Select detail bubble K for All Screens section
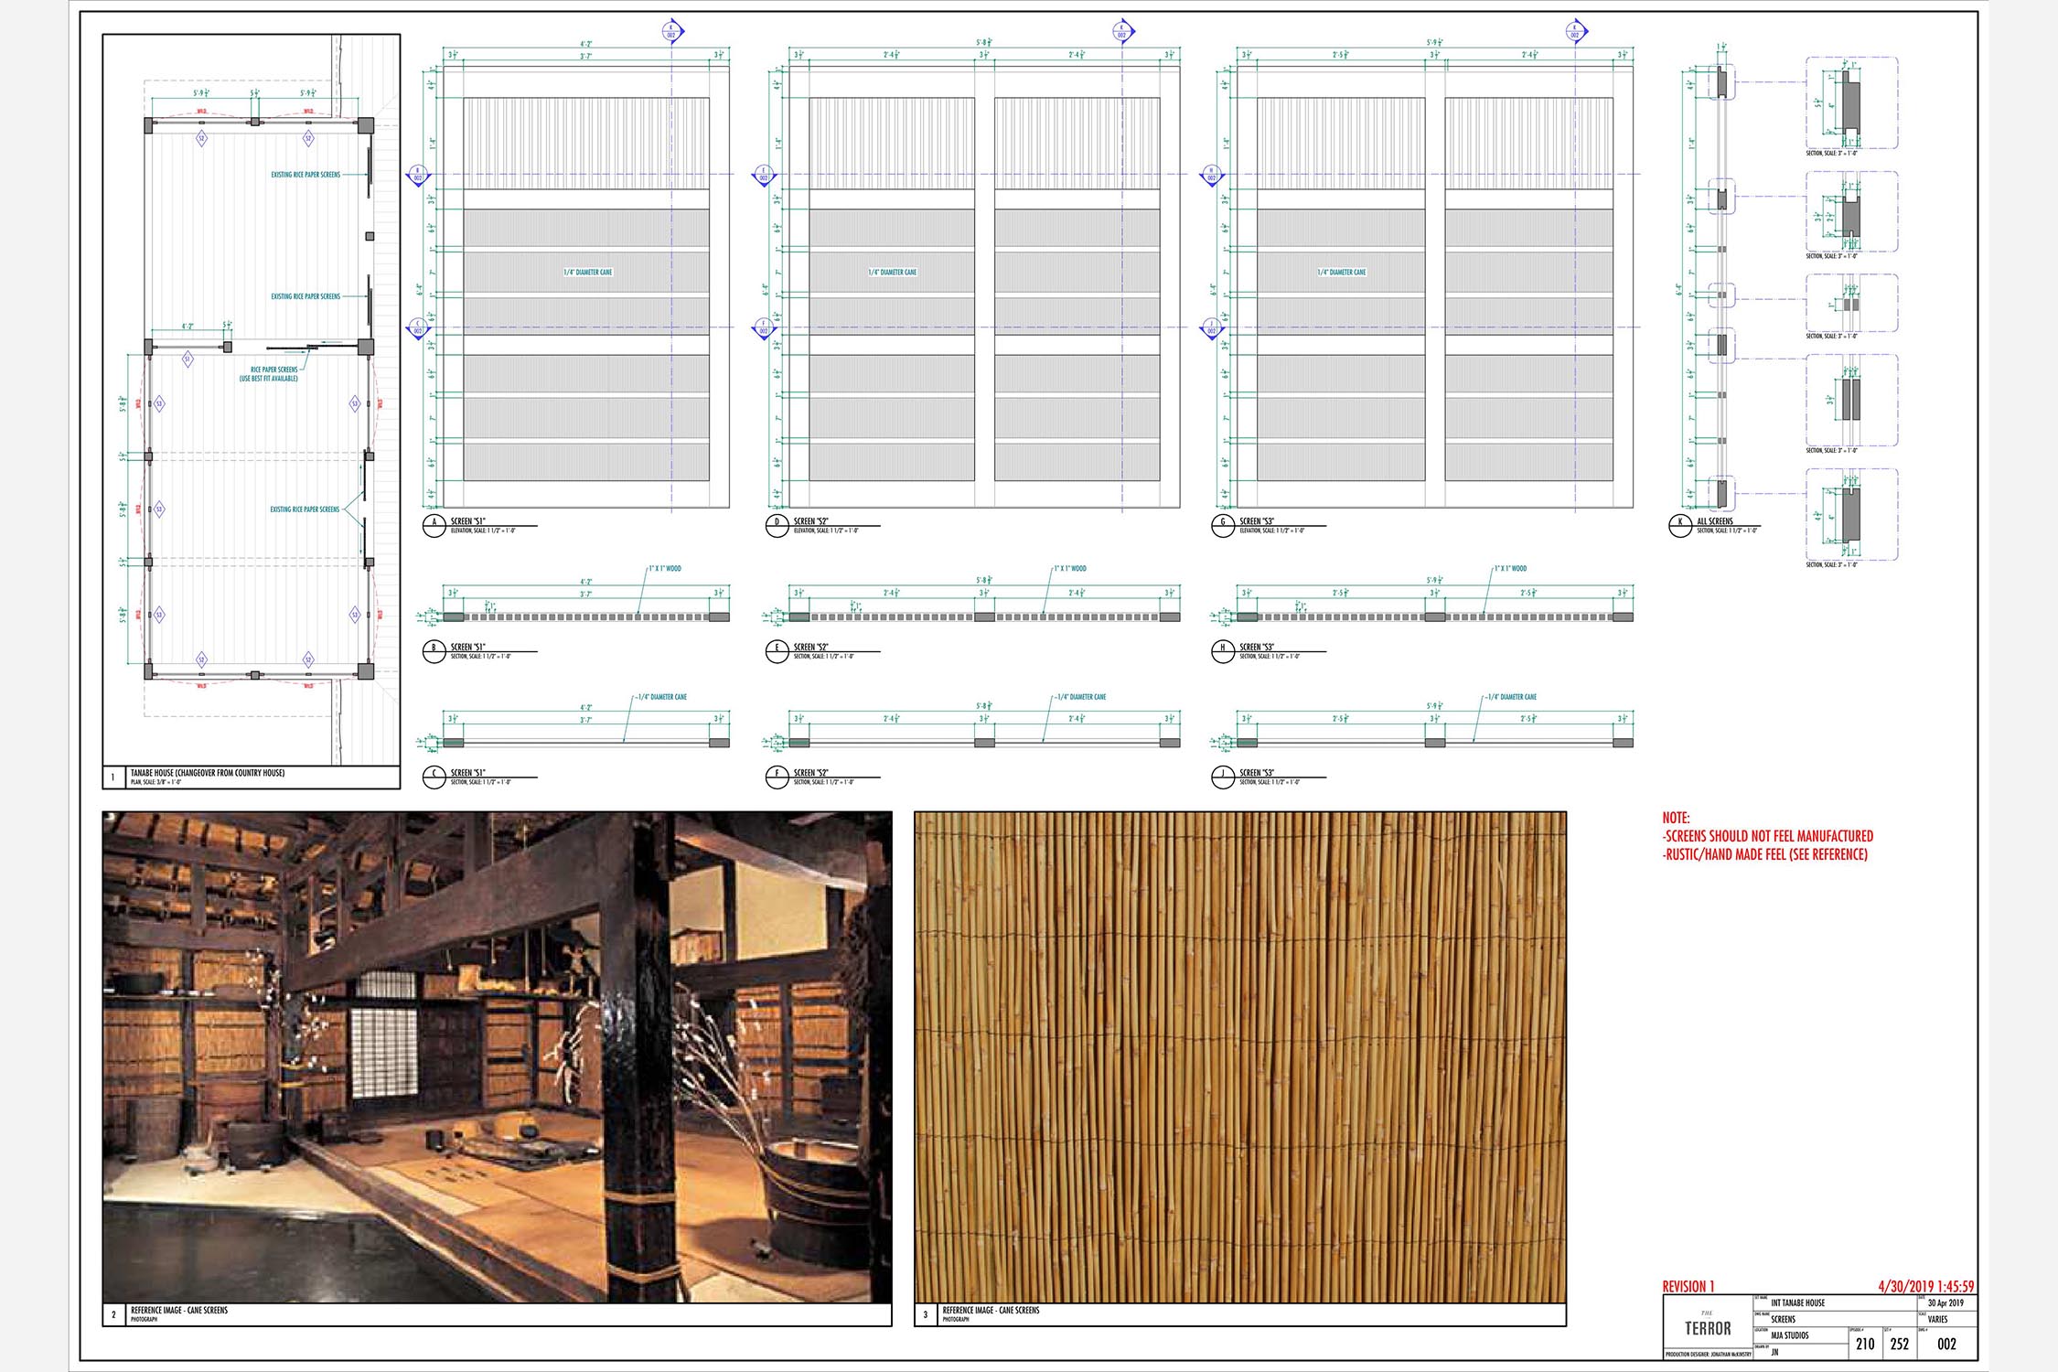 1680,526
